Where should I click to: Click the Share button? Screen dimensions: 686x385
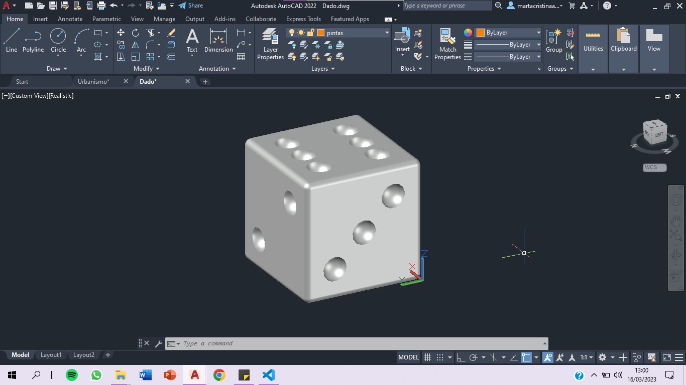tap(191, 6)
